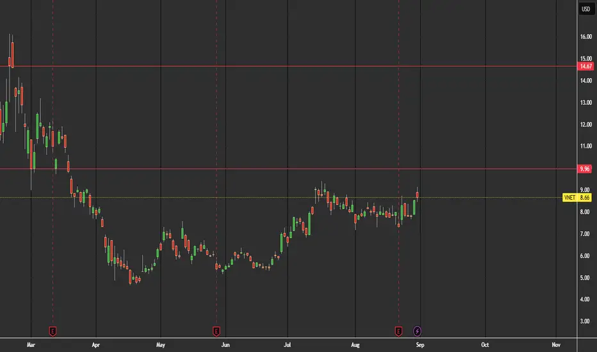The height and width of the screenshot is (352, 597).
Task: Click the 9.00 price axis label
Action: point(585,190)
